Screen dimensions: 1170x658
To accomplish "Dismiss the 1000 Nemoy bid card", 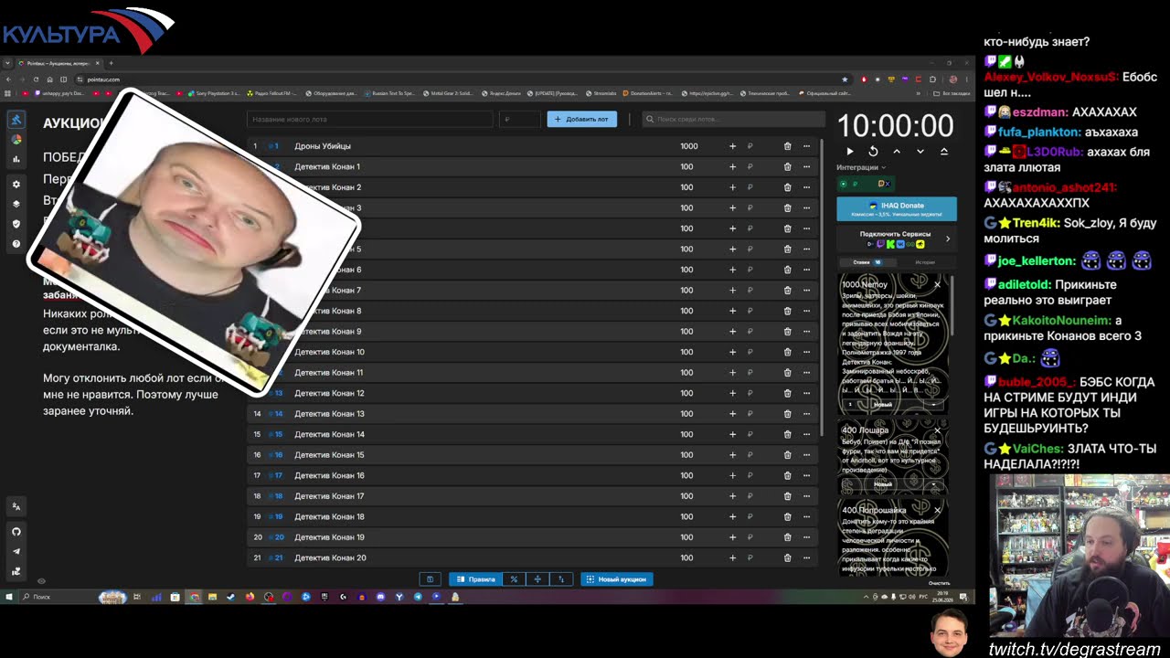I will coord(937,285).
